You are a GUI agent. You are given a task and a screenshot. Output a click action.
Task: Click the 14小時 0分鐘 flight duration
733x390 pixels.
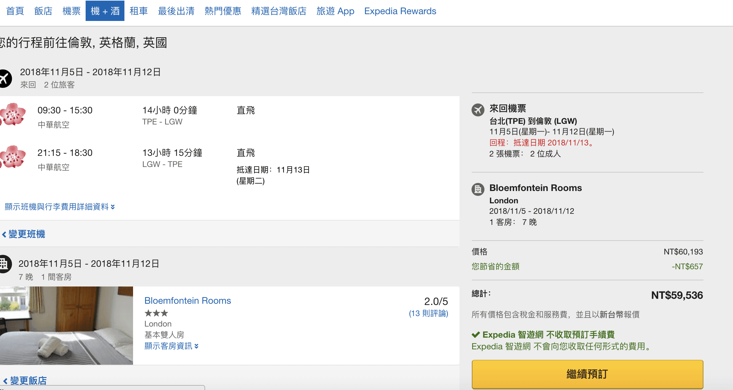(x=170, y=110)
